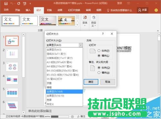
Task: Choose 35 毫米幻灯片 option
Action: pyautogui.click(x=64, y=79)
